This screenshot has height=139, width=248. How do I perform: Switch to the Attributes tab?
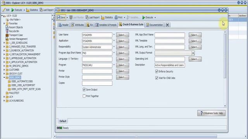tap(77, 25)
